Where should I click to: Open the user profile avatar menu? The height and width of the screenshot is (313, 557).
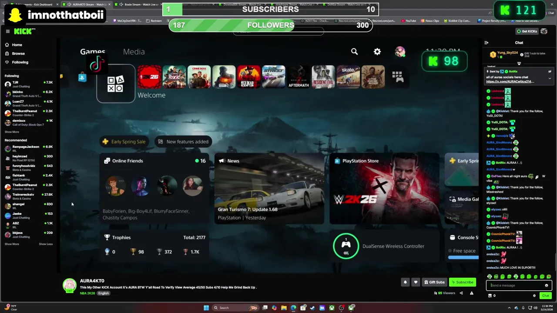(544, 31)
